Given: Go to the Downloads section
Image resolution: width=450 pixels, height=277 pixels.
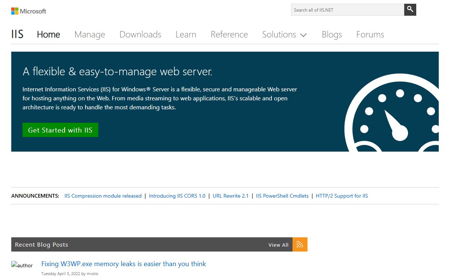Looking at the screenshot, I should tap(140, 34).
